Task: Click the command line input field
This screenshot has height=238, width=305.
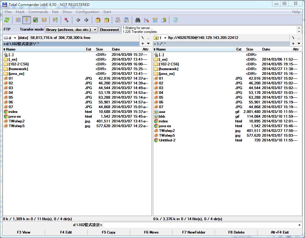Action: click(200, 225)
